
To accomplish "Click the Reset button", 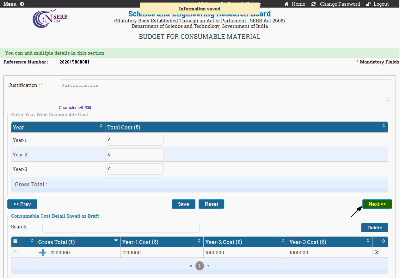I will coord(211,204).
